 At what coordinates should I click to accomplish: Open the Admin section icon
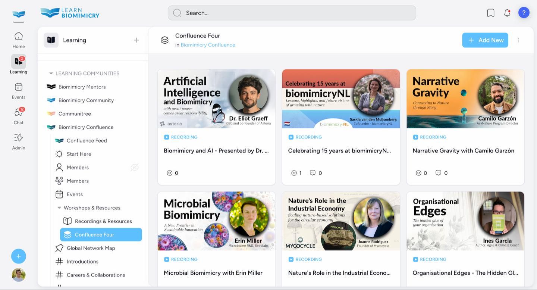coord(18,141)
